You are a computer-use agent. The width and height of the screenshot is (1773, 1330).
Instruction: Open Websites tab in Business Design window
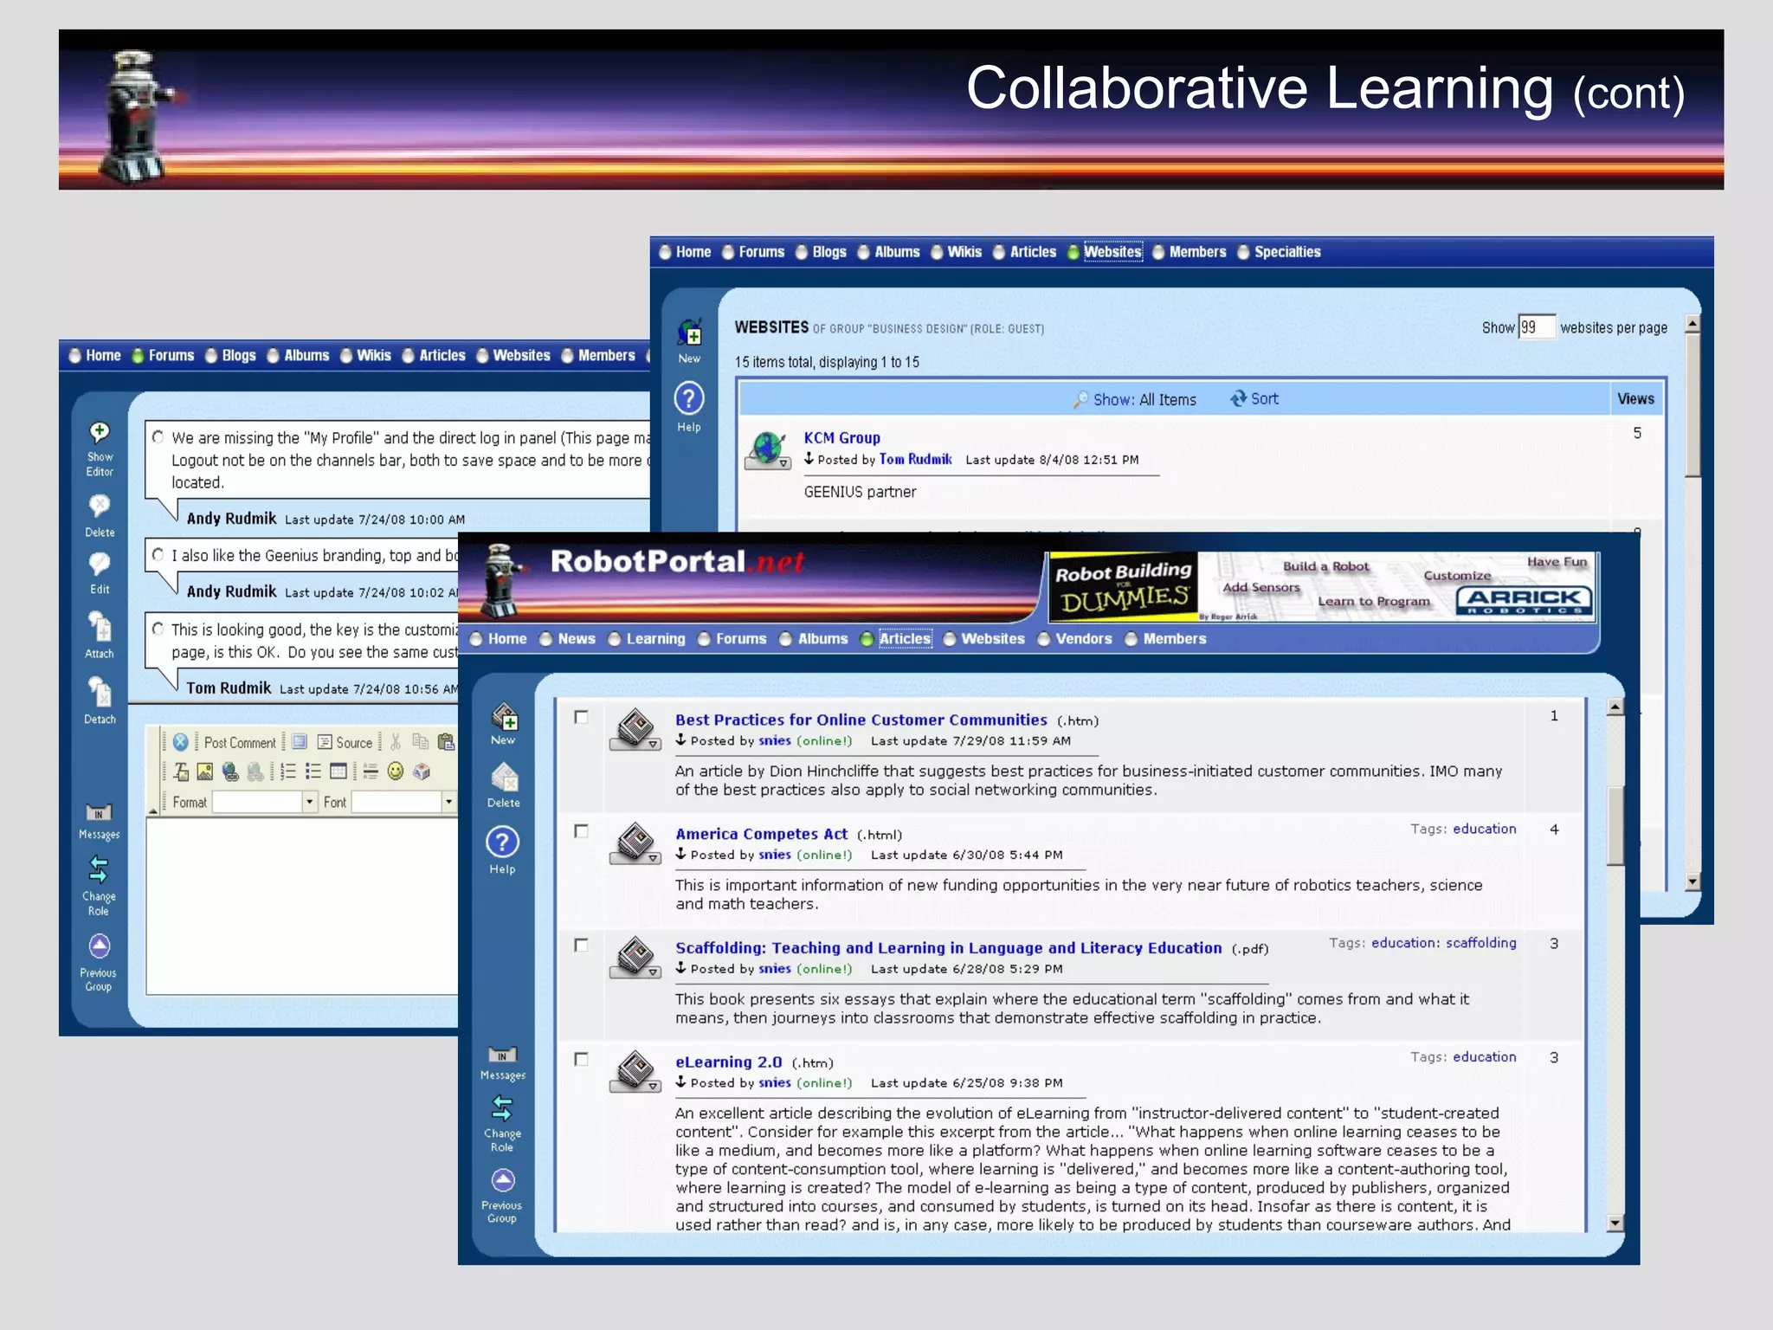click(1112, 252)
